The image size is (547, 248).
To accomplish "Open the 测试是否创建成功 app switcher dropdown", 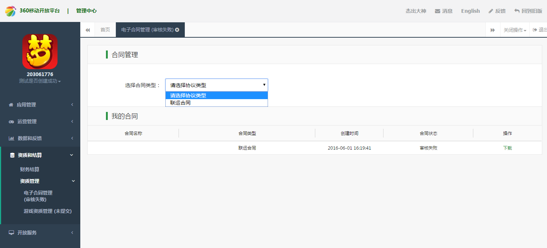I will [x=40, y=81].
